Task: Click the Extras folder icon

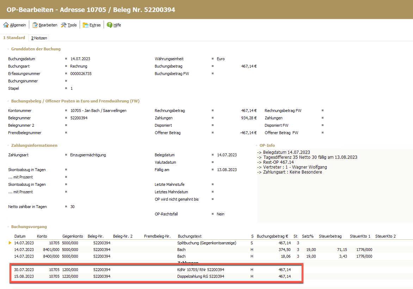Action: click(x=86, y=25)
